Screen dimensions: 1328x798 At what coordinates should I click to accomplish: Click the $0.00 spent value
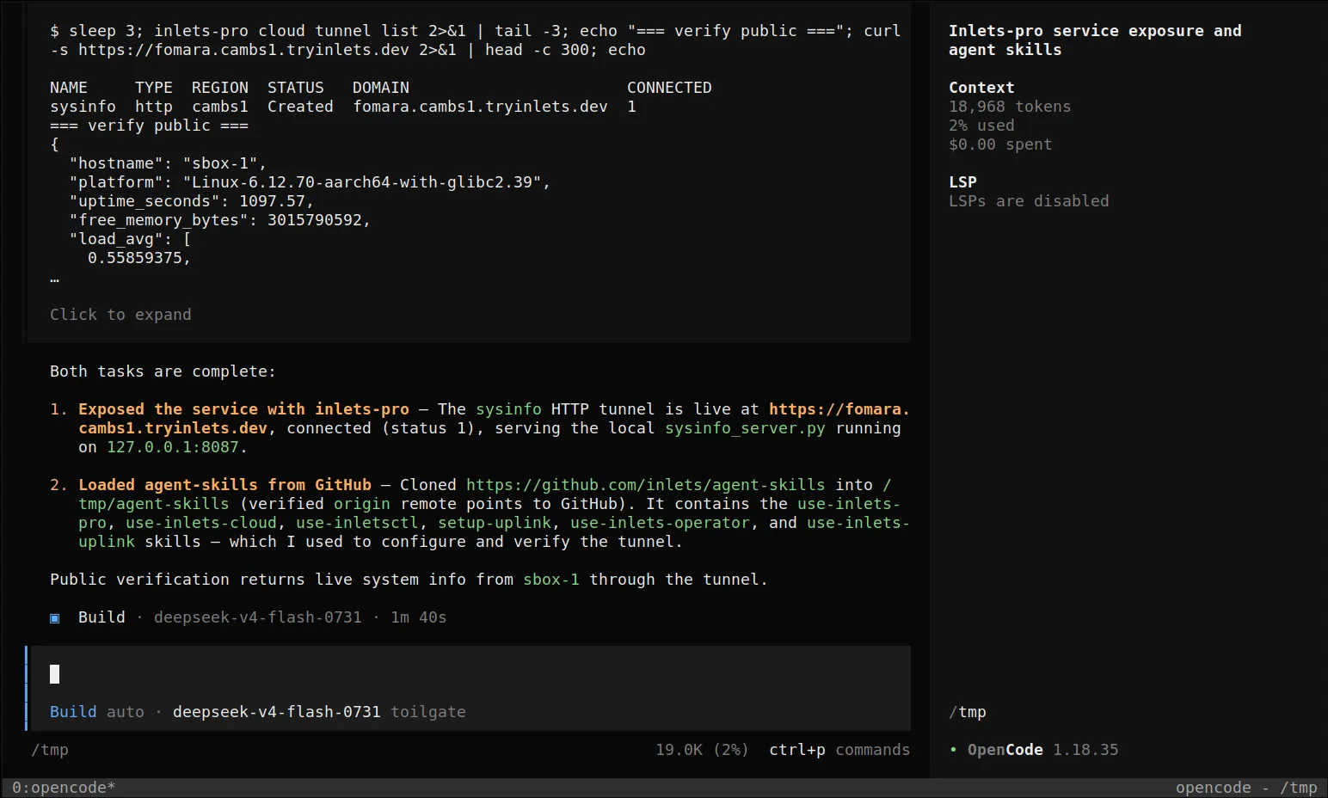(x=1000, y=144)
